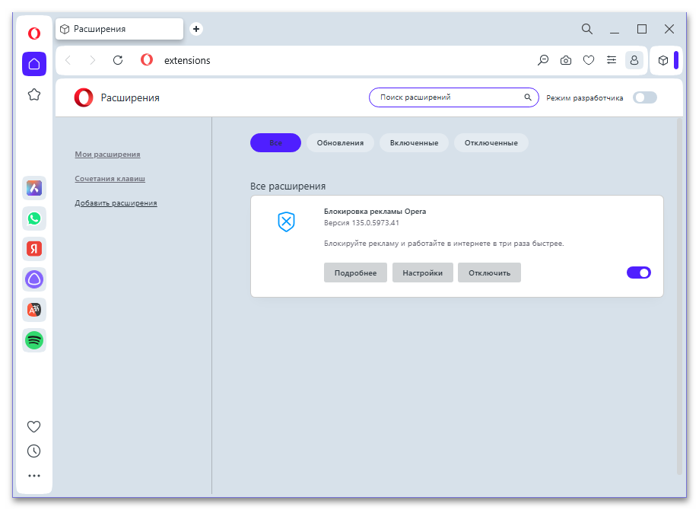The width and height of the screenshot is (699, 510).
Task: Go forward with the right arrow
Action: pos(92,60)
